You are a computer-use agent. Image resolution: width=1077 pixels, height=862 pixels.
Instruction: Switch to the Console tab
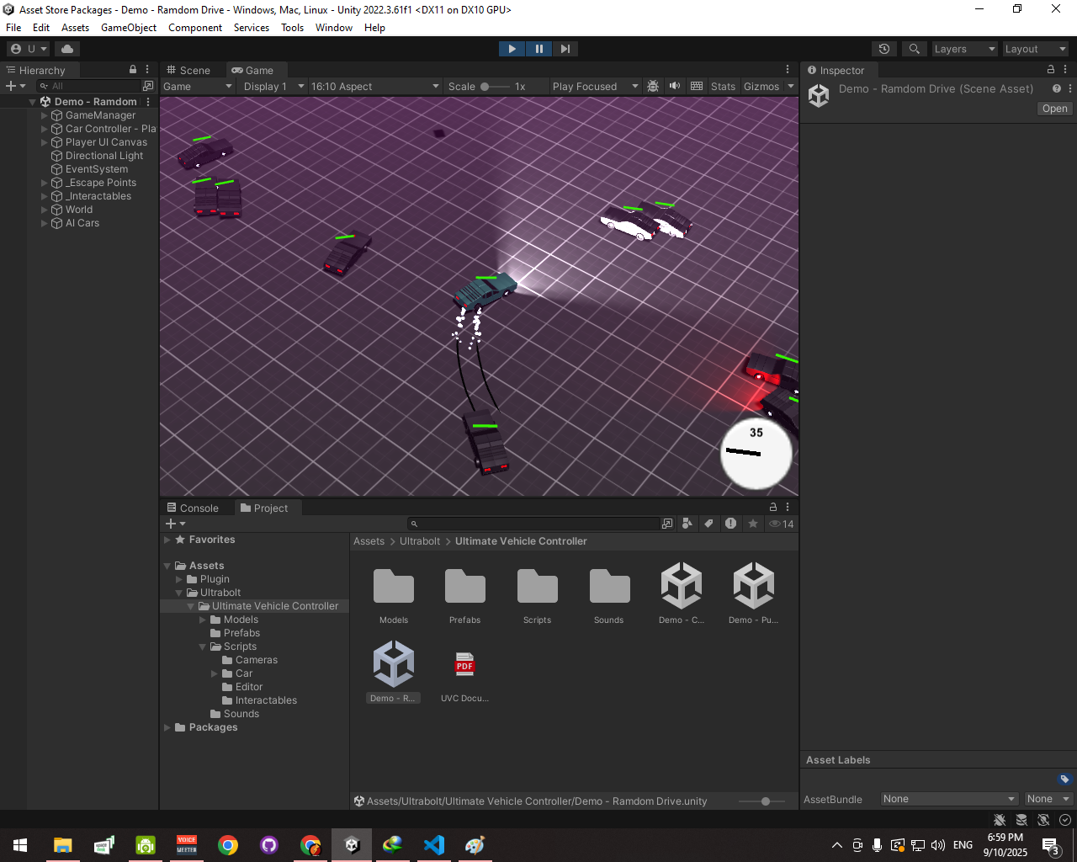tap(193, 508)
